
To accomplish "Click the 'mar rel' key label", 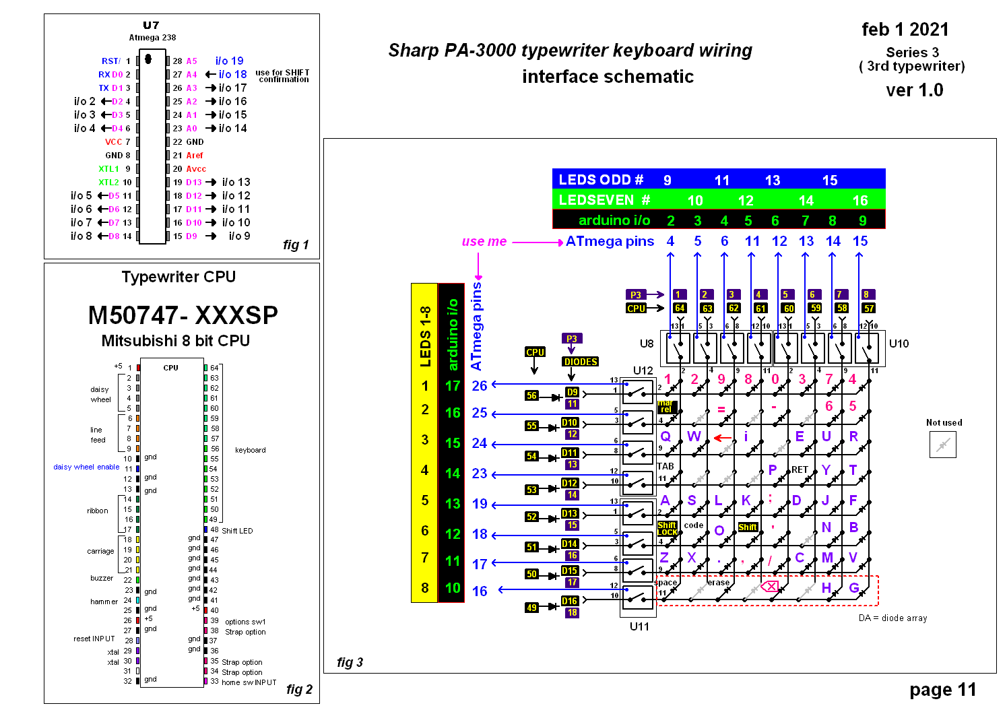I will pyautogui.click(x=665, y=406).
